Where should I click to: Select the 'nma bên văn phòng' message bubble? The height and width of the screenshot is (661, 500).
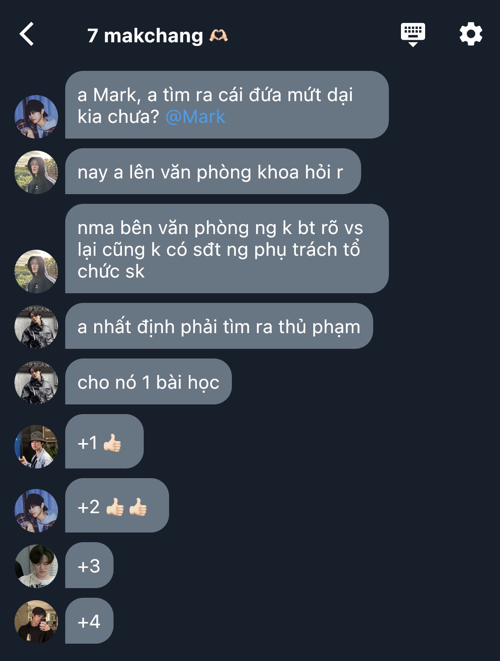point(227,249)
